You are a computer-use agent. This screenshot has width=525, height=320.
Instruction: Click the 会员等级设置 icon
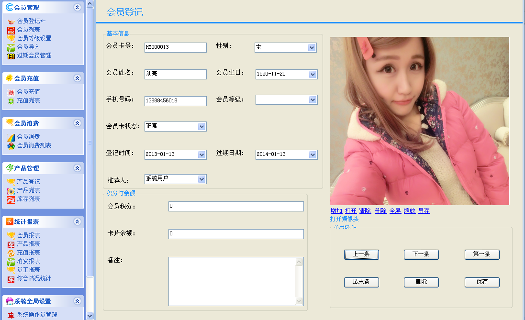(x=11, y=38)
